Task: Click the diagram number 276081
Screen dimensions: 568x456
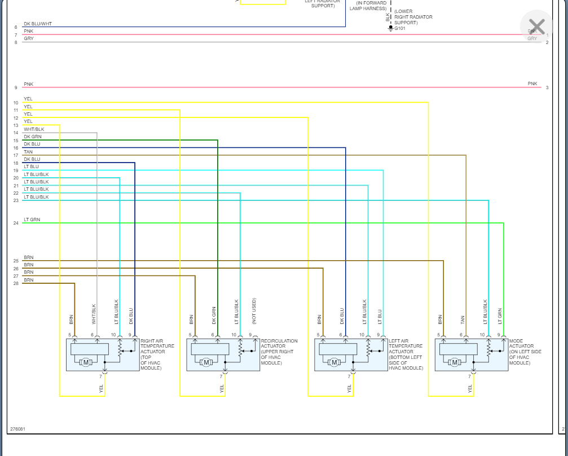Action: [17, 429]
